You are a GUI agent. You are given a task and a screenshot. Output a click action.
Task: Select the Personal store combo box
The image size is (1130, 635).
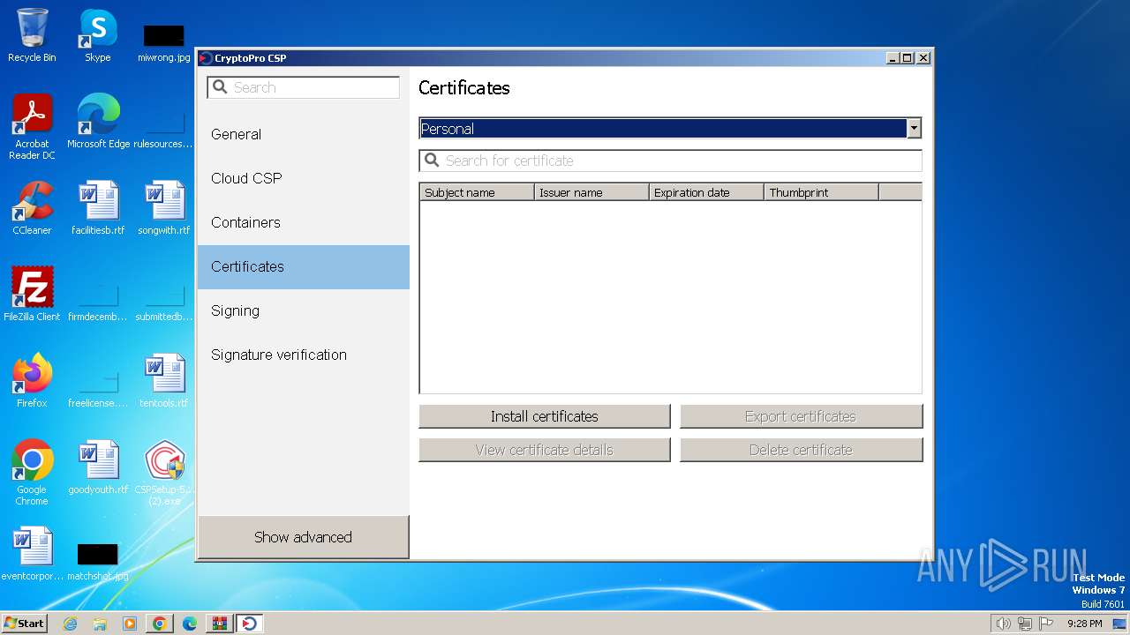[x=670, y=129]
